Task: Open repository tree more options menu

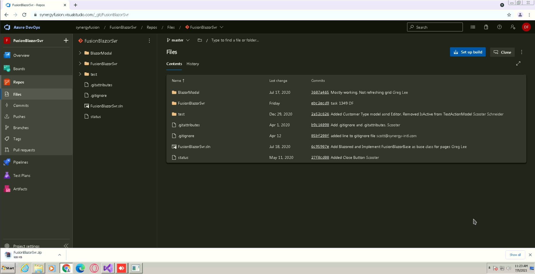Action: (149, 41)
